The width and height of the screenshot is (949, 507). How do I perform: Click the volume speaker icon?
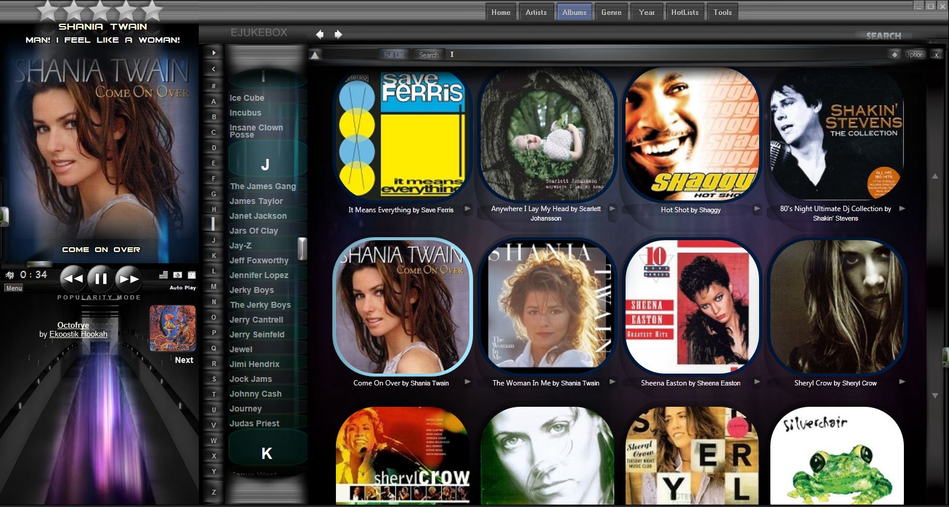[9, 275]
